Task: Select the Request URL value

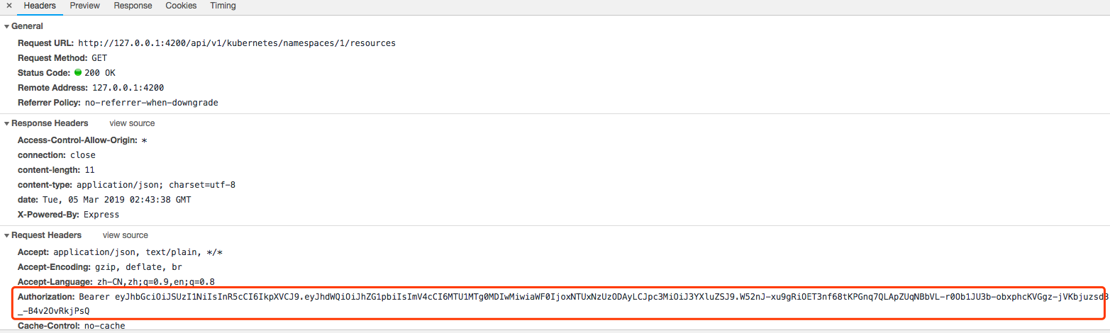Action: click(237, 43)
